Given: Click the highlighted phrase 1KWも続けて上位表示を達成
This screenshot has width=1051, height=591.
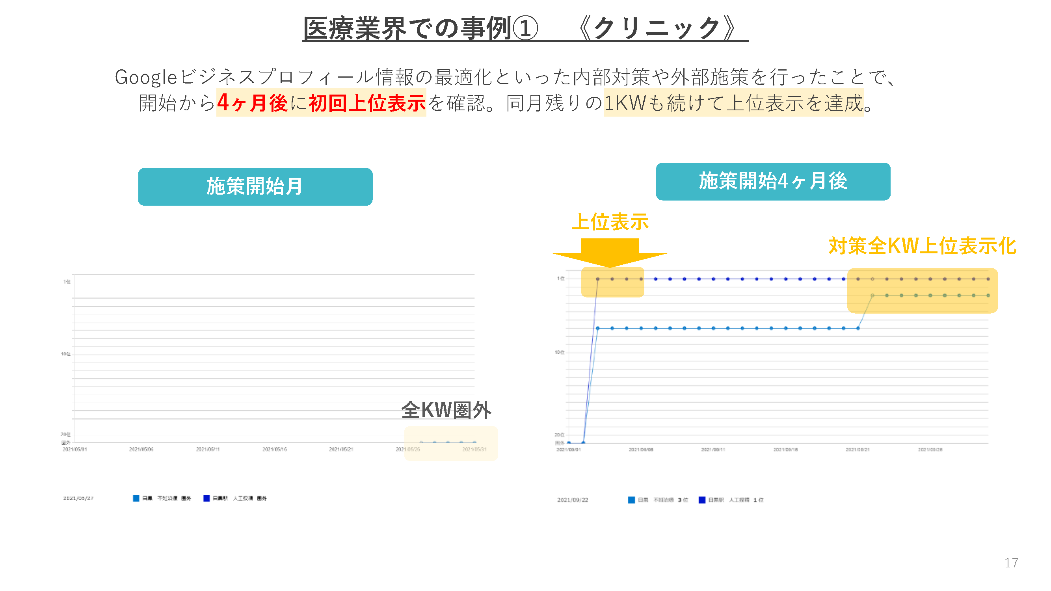Looking at the screenshot, I should [x=734, y=102].
